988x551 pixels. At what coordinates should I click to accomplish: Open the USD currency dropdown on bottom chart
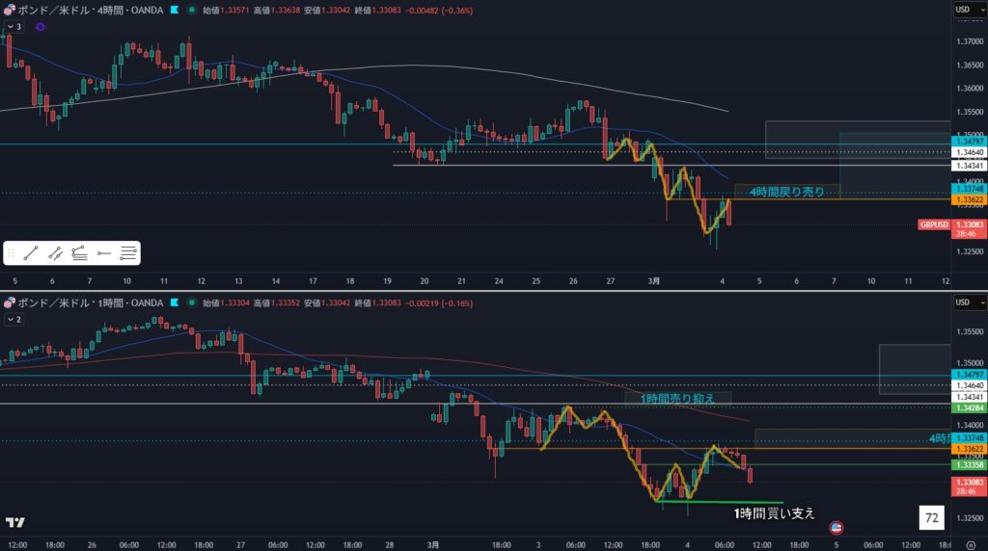point(965,302)
